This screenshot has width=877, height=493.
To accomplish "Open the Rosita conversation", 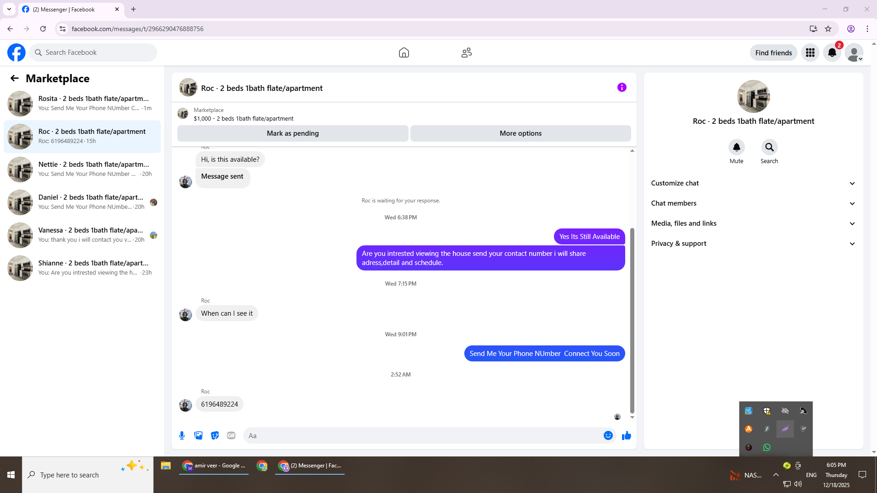I will point(82,104).
